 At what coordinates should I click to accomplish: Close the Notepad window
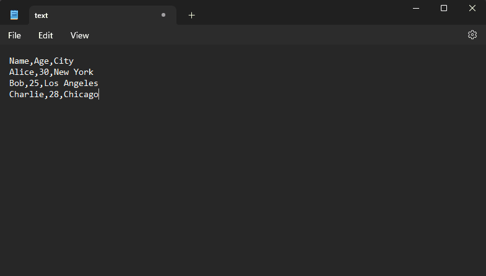coord(472,8)
